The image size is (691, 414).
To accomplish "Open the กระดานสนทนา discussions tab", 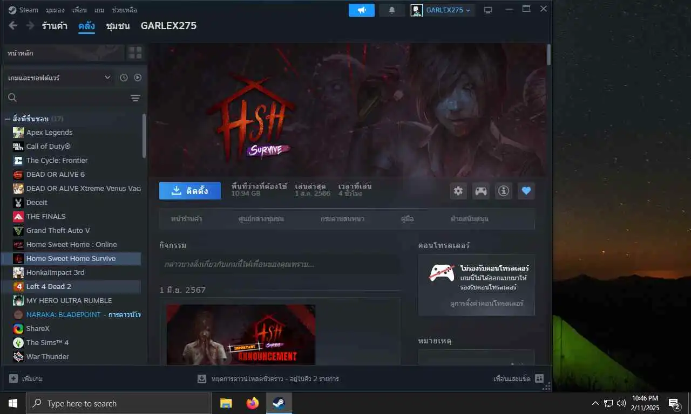I will click(x=342, y=219).
